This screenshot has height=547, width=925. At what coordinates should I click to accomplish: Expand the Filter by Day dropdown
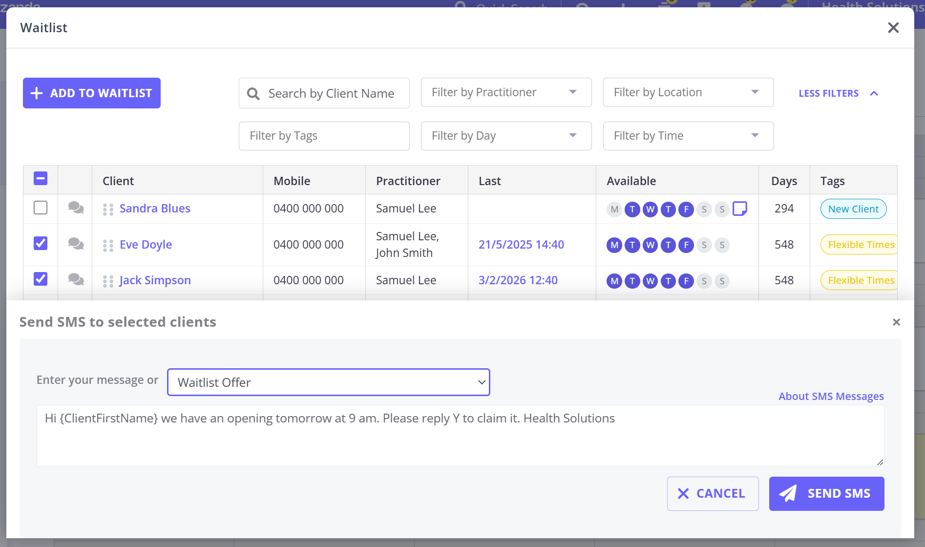pos(506,136)
